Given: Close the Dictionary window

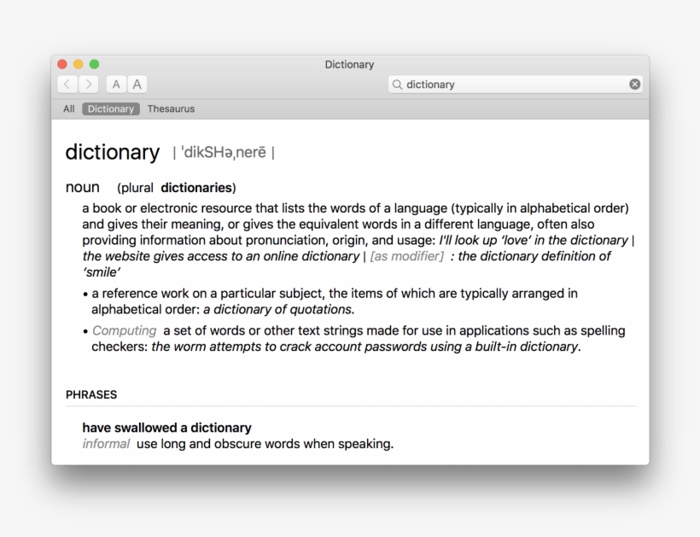Looking at the screenshot, I should click(x=62, y=65).
